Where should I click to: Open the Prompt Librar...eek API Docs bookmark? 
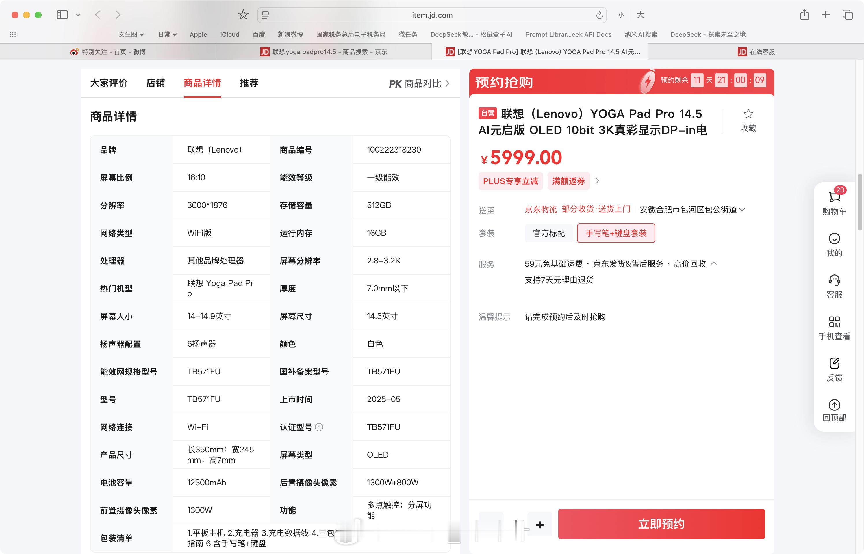click(568, 35)
